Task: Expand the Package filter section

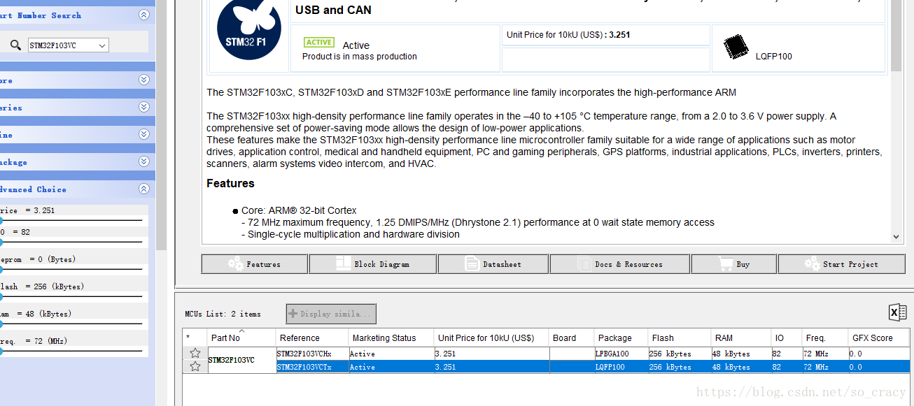Action: pyautogui.click(x=144, y=161)
